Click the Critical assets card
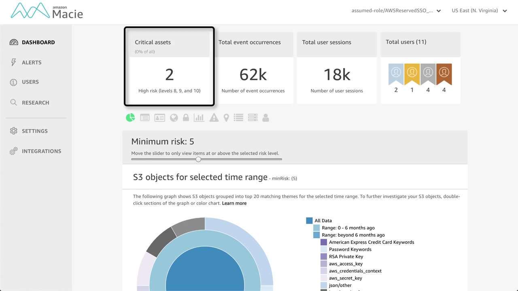 point(169,67)
